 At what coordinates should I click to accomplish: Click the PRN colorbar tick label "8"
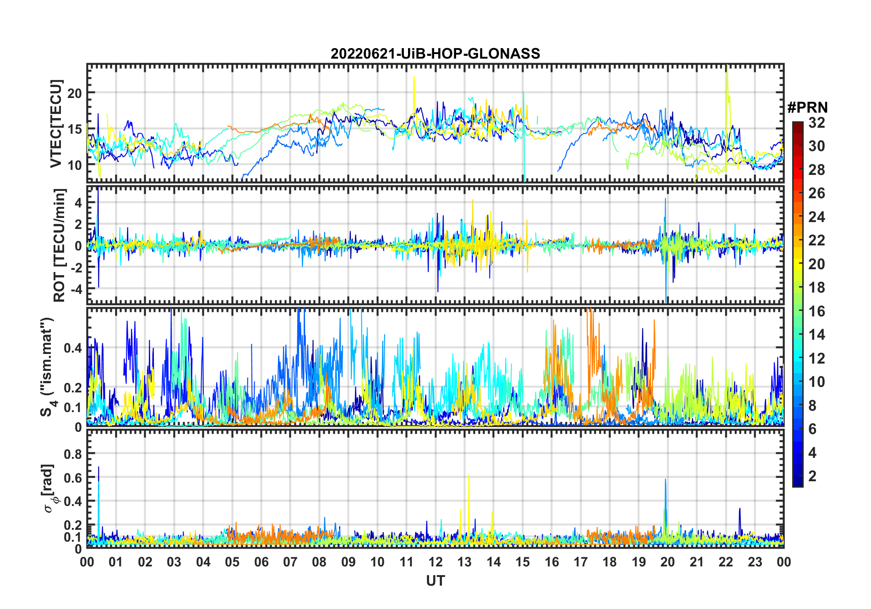[x=813, y=406]
